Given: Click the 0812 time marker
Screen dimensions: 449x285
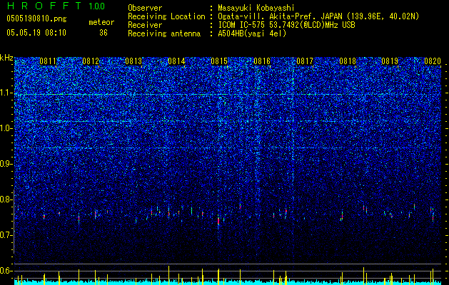Looking at the screenshot, I should click(x=91, y=61).
